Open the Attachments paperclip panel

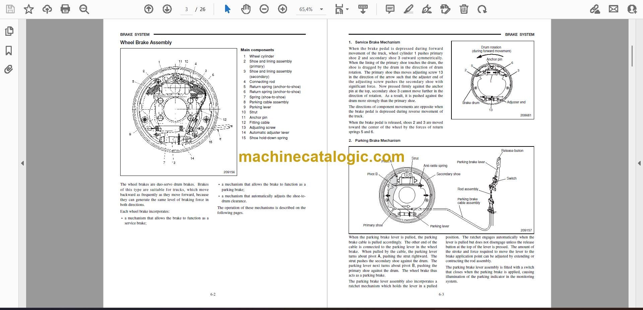click(x=9, y=70)
